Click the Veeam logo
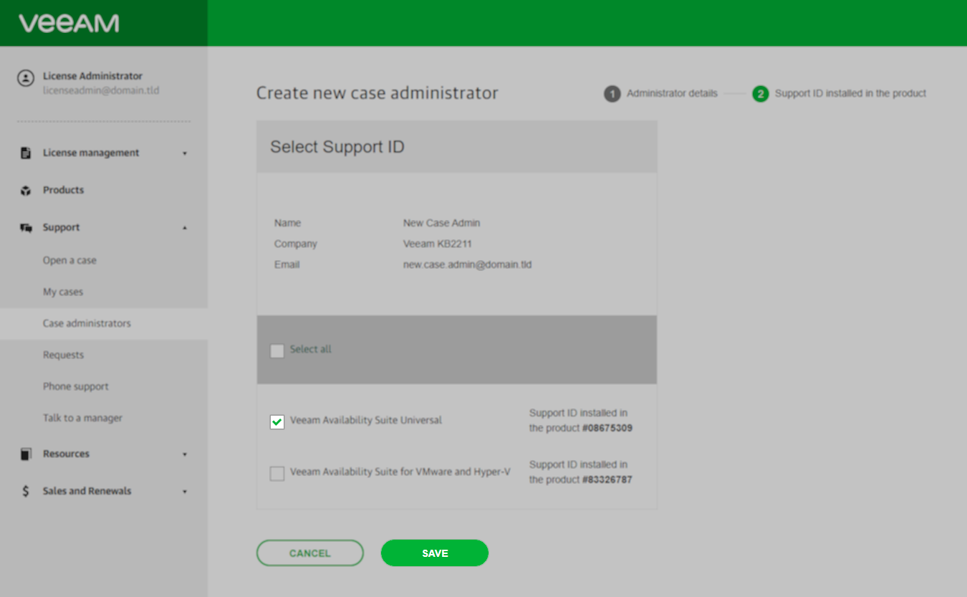The image size is (967, 597). tap(69, 24)
